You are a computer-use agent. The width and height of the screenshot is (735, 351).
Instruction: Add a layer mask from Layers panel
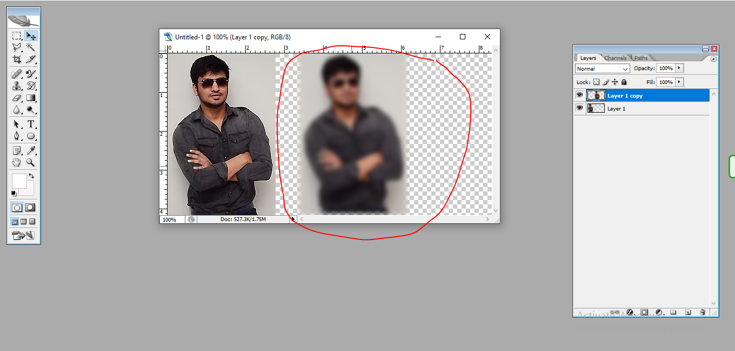[x=644, y=312]
